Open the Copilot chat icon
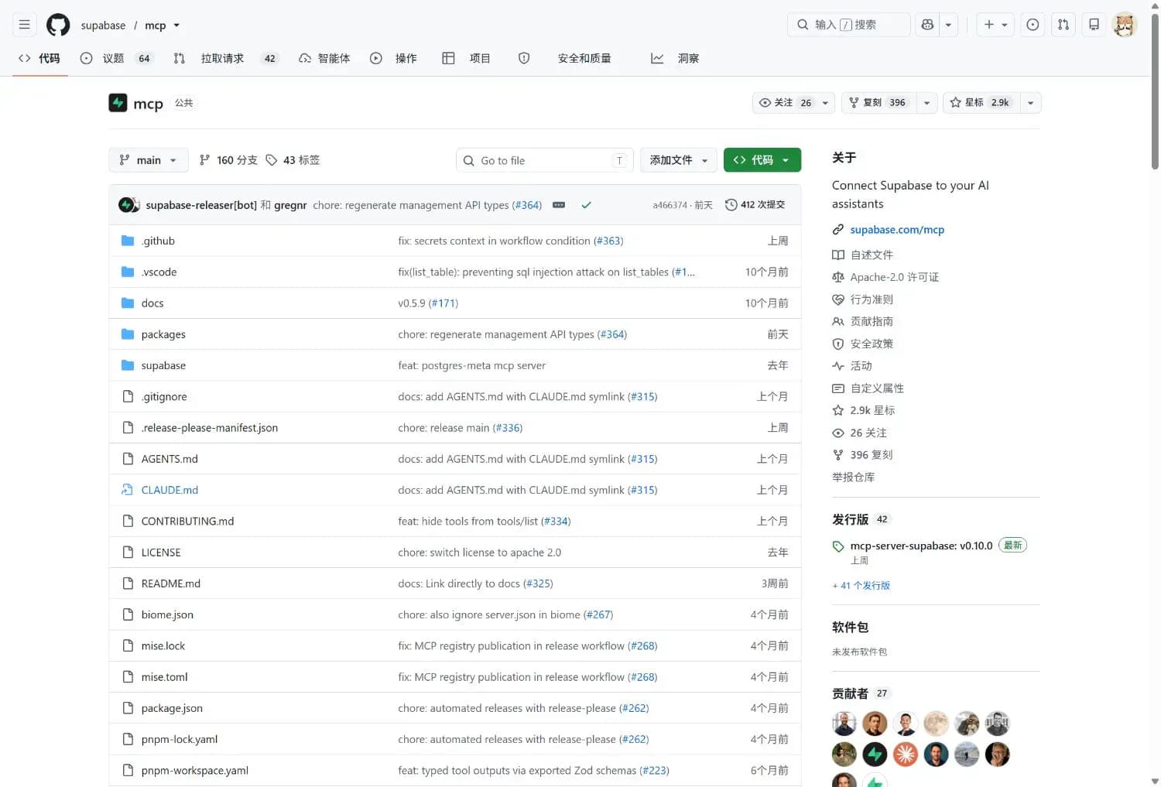 pyautogui.click(x=927, y=25)
